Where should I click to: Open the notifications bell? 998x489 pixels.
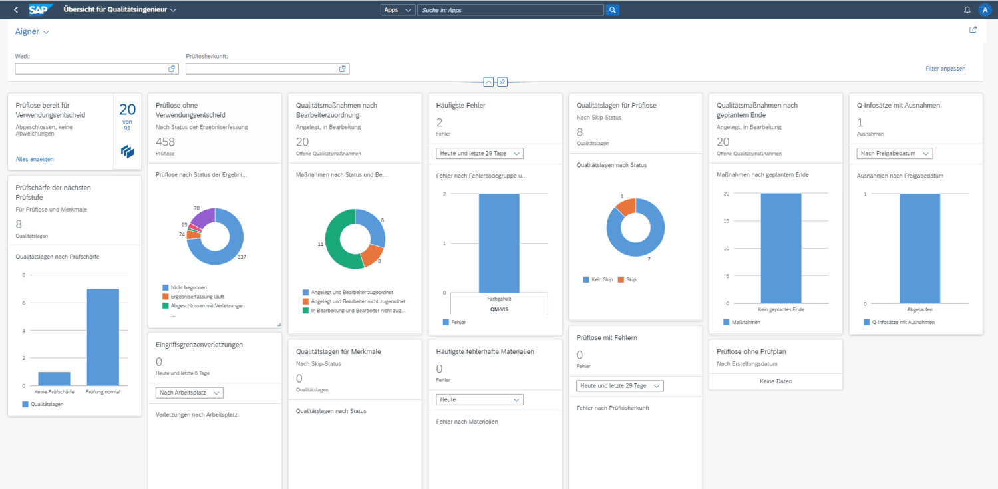967,10
